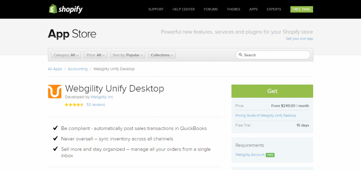This screenshot has width=361, height=170.
Task: Click the search magnifier icon
Action: [240, 55]
